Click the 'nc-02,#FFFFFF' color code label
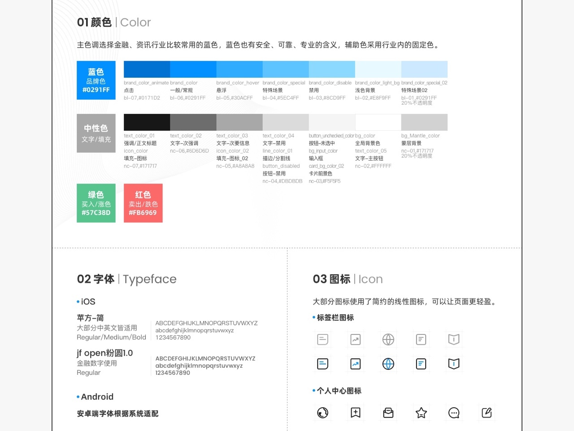 373,166
